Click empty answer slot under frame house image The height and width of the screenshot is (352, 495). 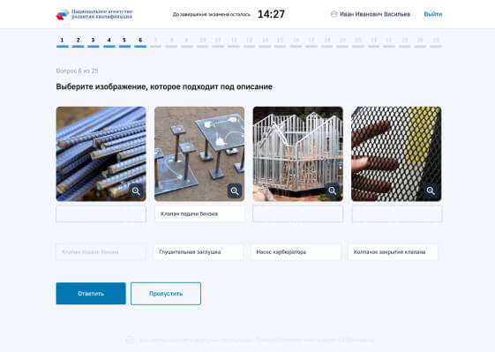(297, 213)
